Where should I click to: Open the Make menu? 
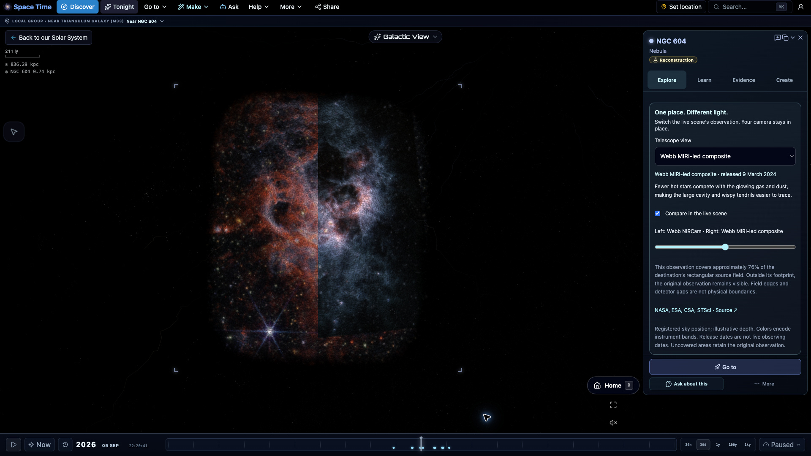[x=193, y=7]
